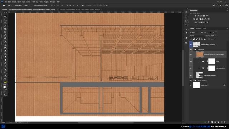Screen dimensions: 229x129
Task: Open the Layers panel flyout menu
Action: click(x=227, y=28)
